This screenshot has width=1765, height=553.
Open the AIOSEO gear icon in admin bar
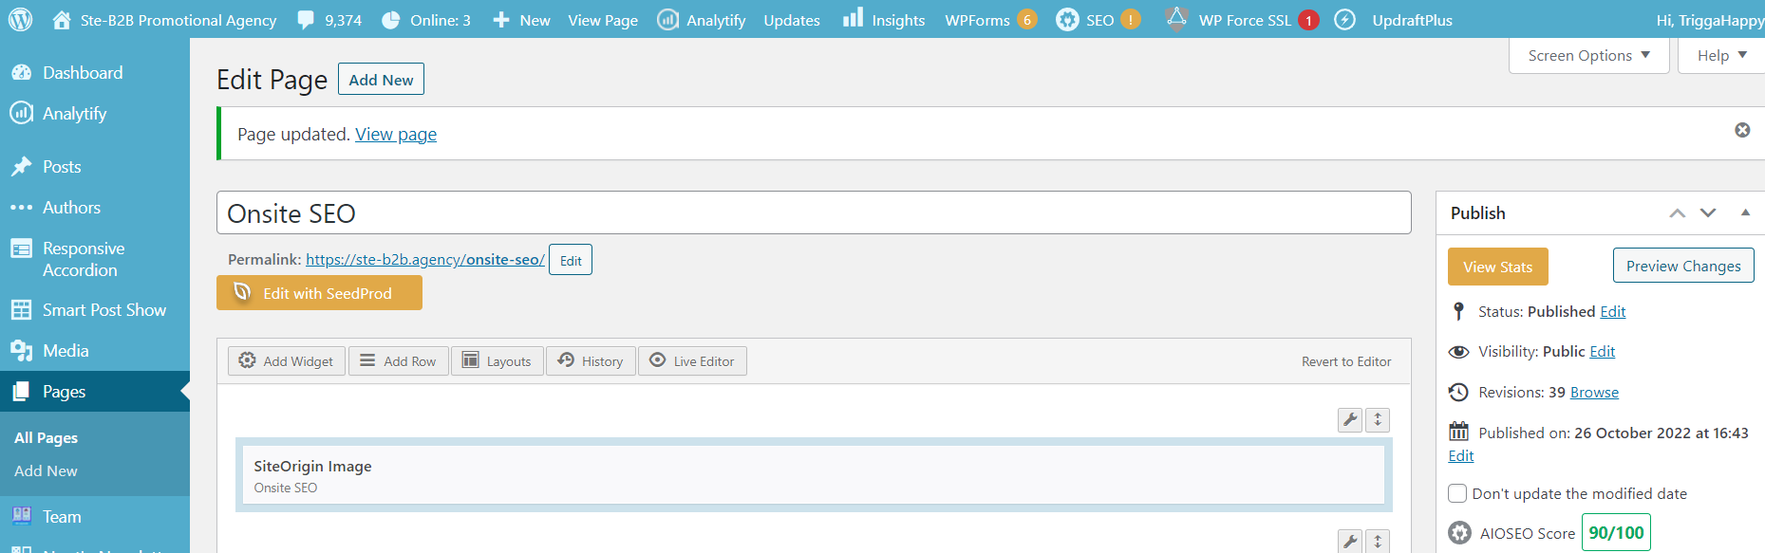pos(1067,20)
